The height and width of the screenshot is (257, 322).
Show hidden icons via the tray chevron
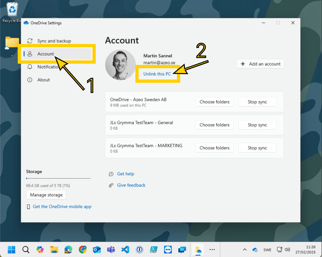(245, 250)
